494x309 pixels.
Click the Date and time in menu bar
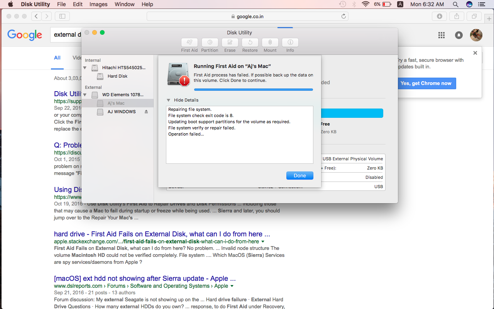point(427,4)
